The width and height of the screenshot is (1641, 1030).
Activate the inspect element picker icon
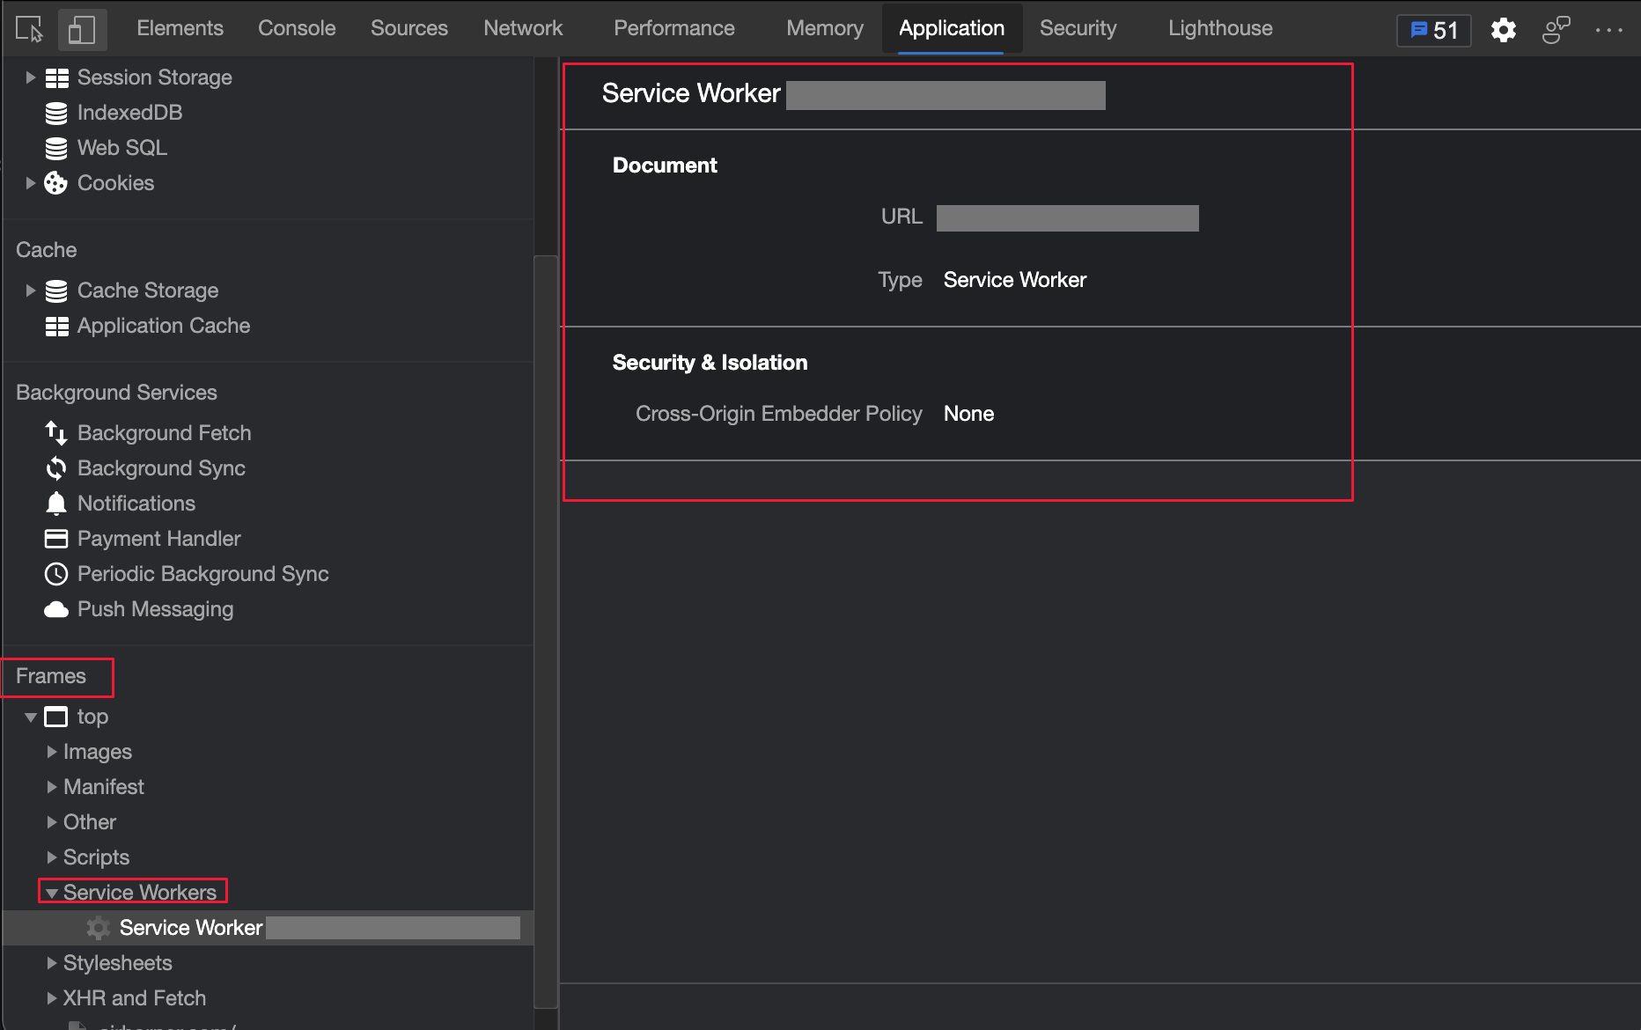[x=29, y=29]
